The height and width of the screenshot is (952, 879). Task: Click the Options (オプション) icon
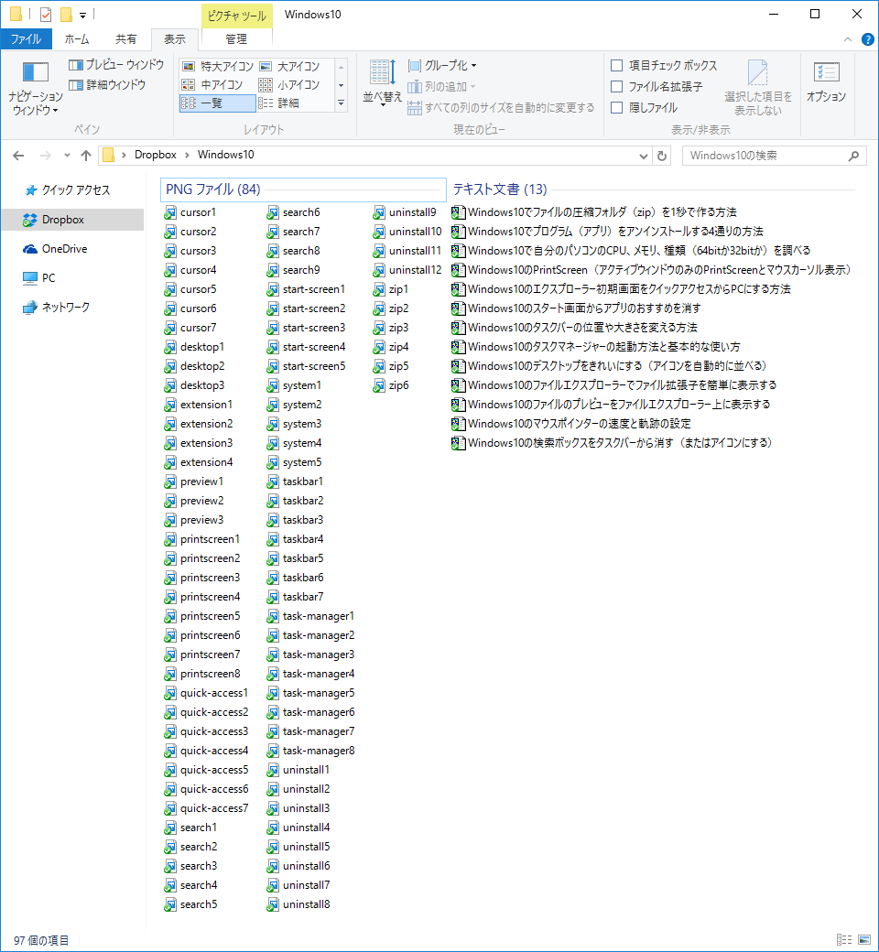pos(826,81)
